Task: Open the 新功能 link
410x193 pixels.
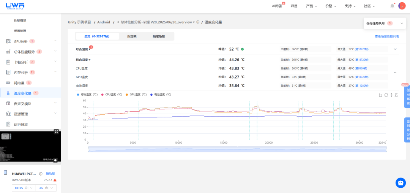Action: coord(50,174)
